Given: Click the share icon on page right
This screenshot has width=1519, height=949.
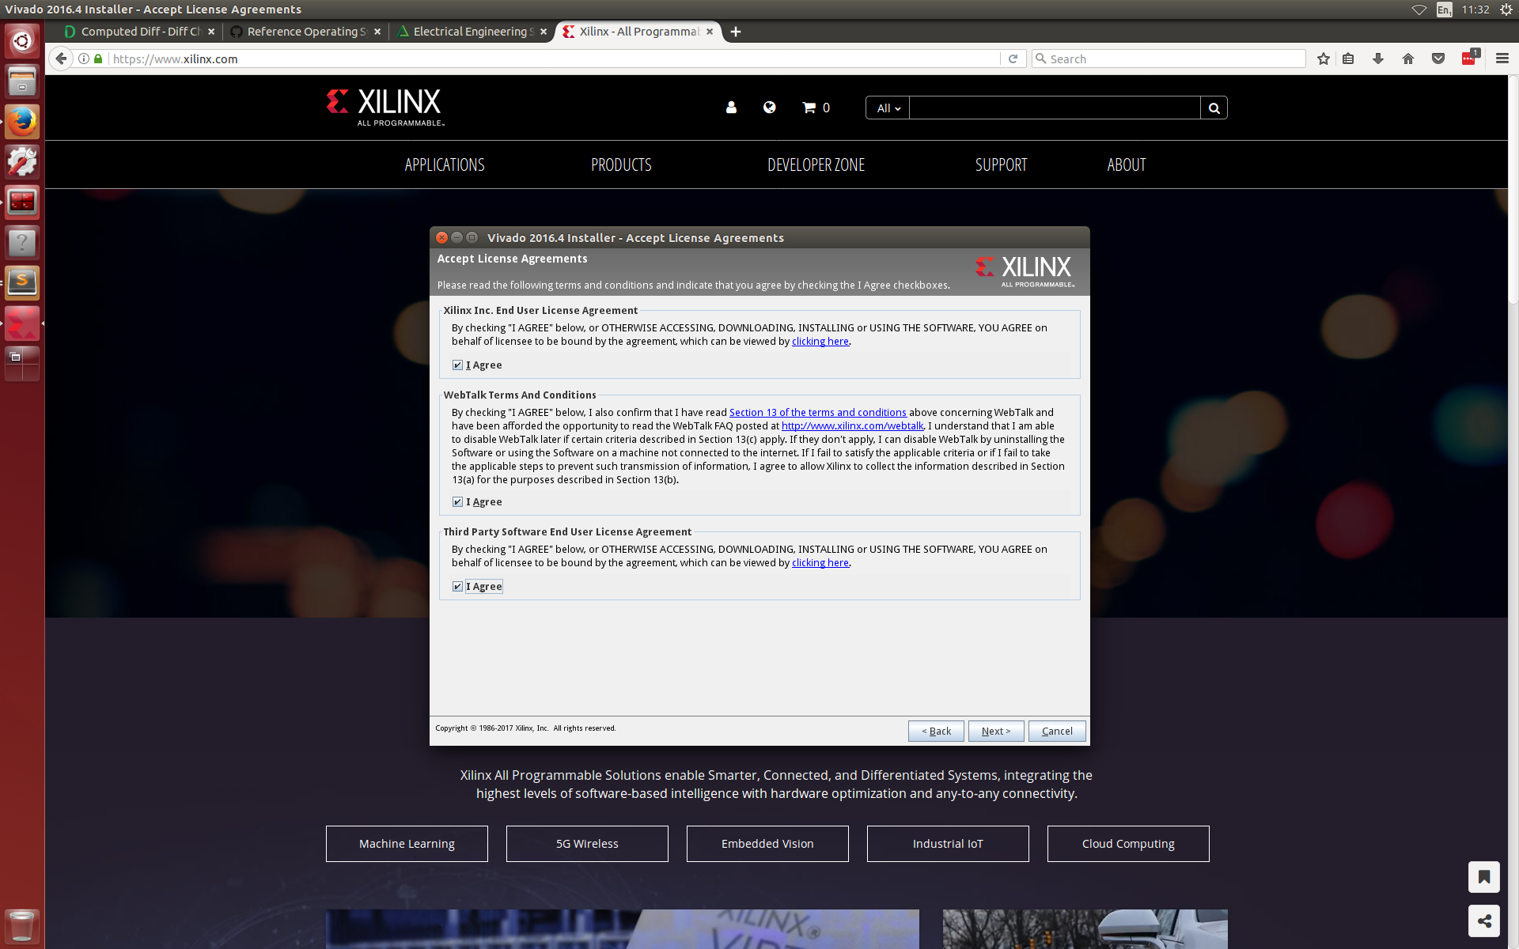Looking at the screenshot, I should 1484,921.
